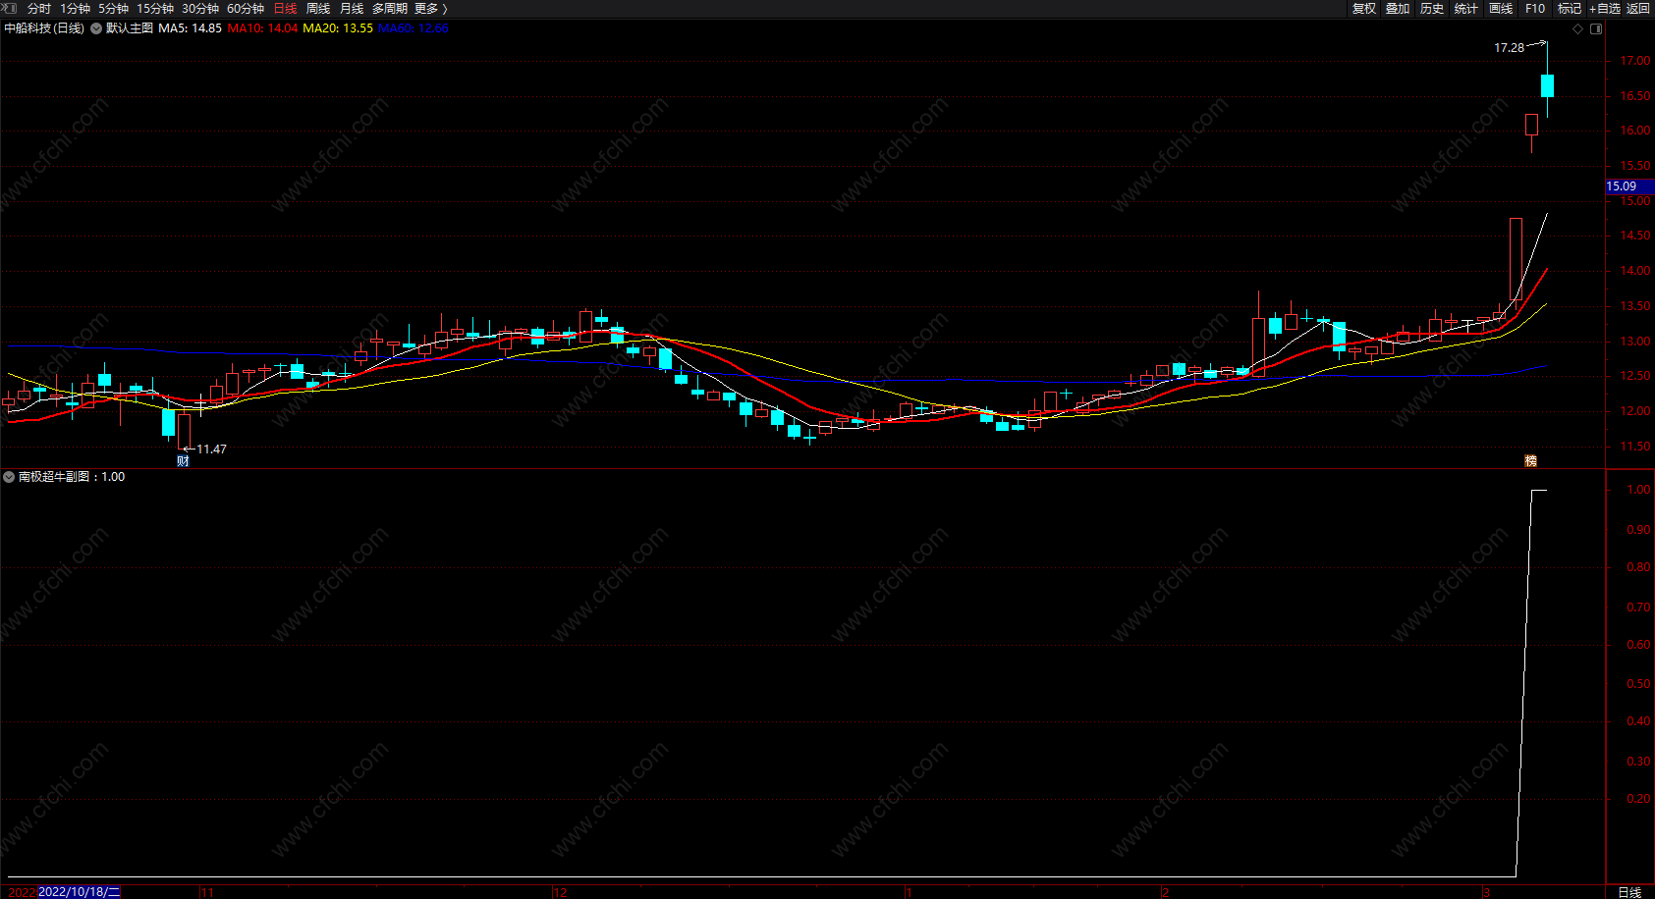
Task: Click the 叠加 overlay button
Action: click(1398, 8)
